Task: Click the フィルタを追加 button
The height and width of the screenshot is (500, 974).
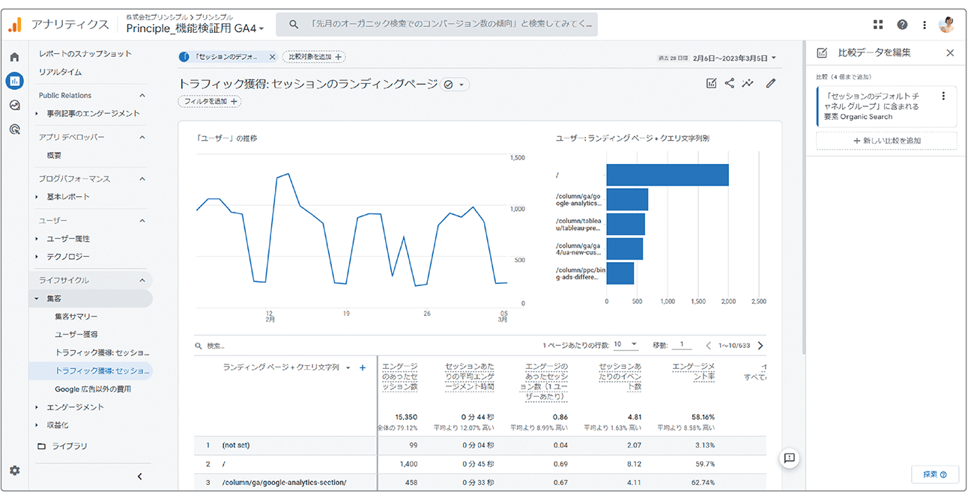Action: (210, 102)
